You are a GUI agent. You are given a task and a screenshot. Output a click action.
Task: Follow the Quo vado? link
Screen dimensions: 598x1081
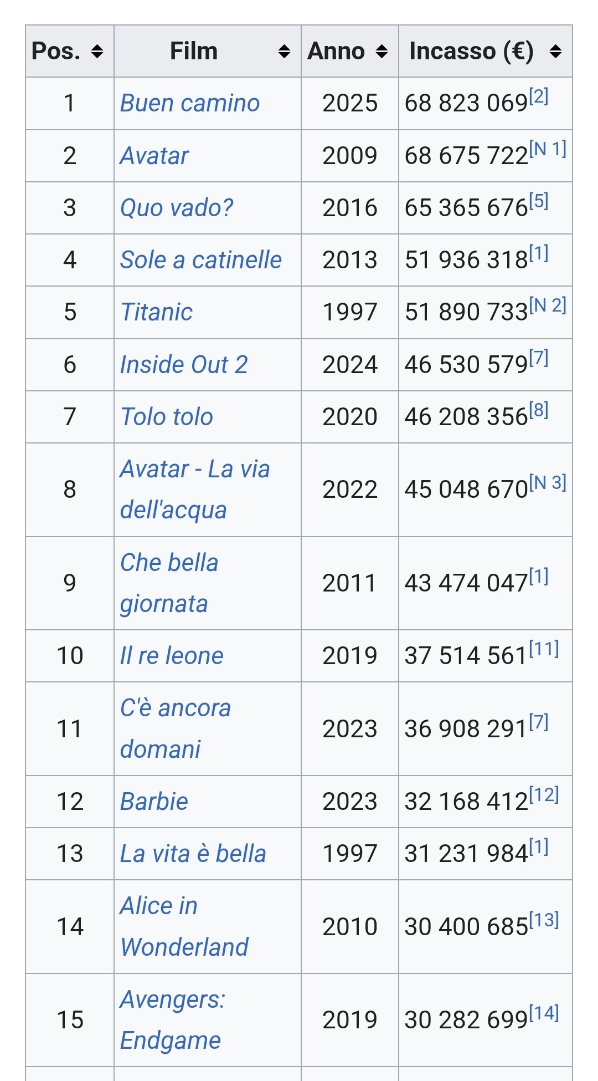(x=177, y=208)
